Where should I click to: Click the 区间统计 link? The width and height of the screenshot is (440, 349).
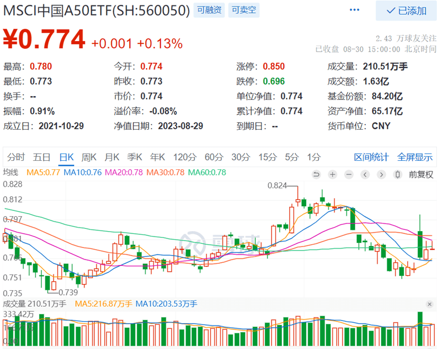point(371,157)
